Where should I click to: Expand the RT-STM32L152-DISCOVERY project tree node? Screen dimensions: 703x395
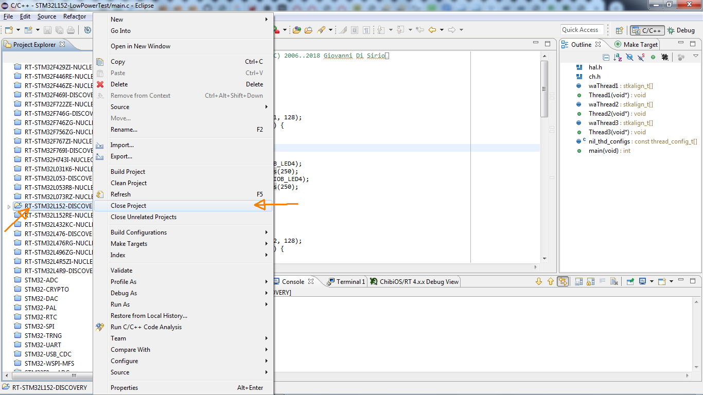tap(8, 206)
